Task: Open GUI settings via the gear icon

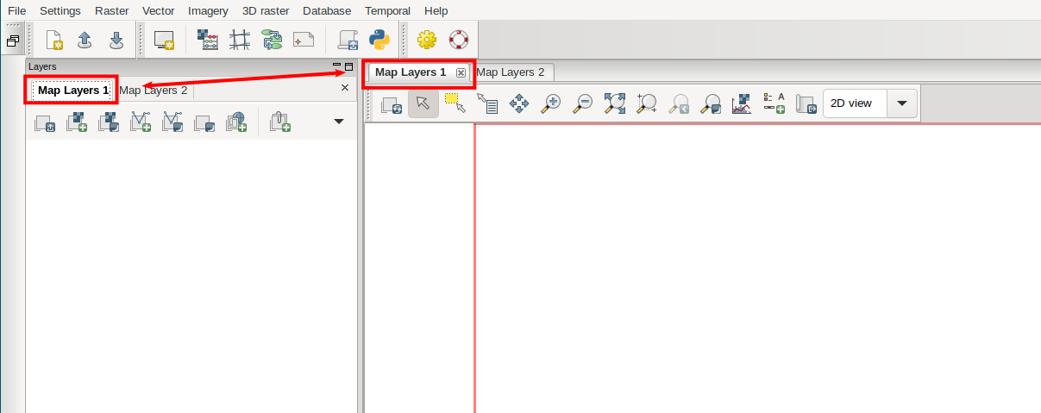Action: 426,40
